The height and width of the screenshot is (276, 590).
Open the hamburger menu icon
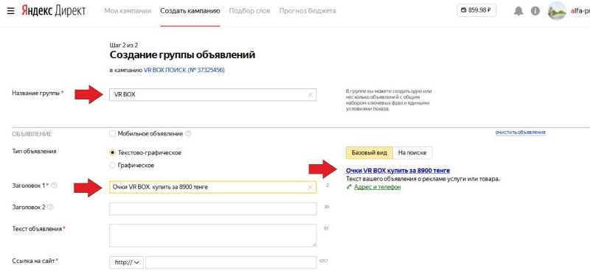tap(11, 11)
